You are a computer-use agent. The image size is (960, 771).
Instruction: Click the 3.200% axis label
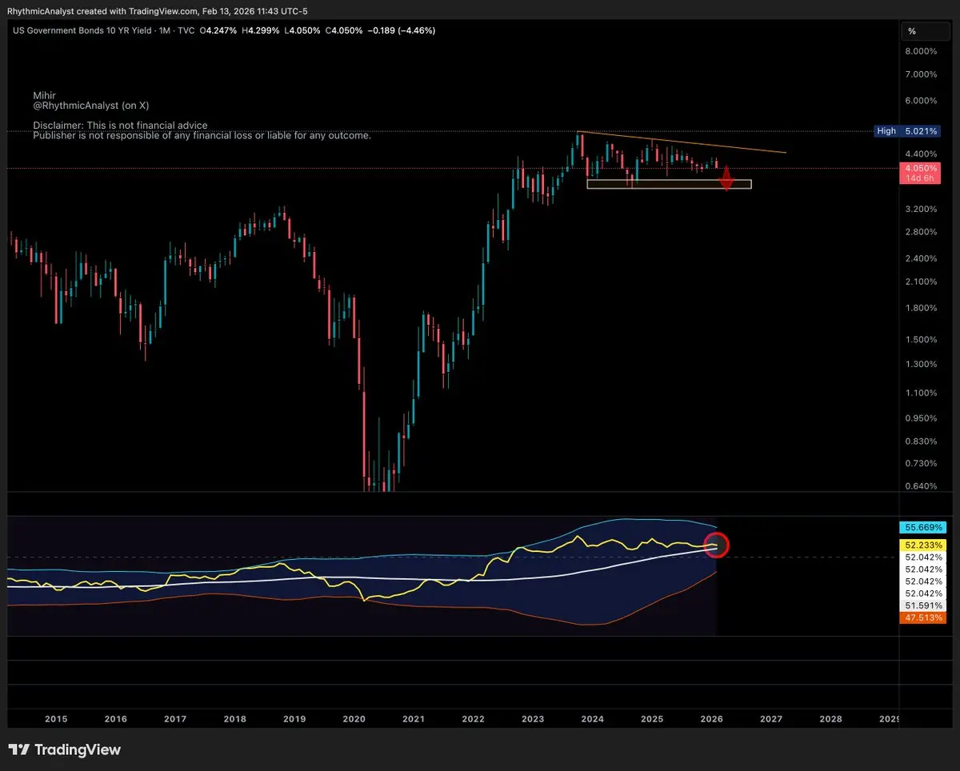[921, 209]
